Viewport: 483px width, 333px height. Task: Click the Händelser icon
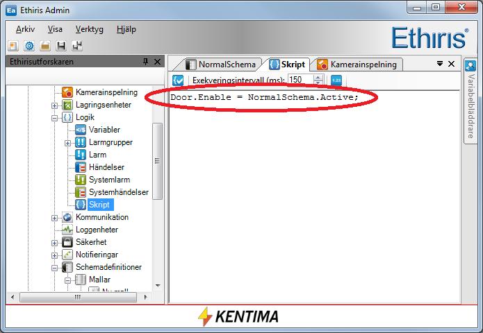[81, 167]
